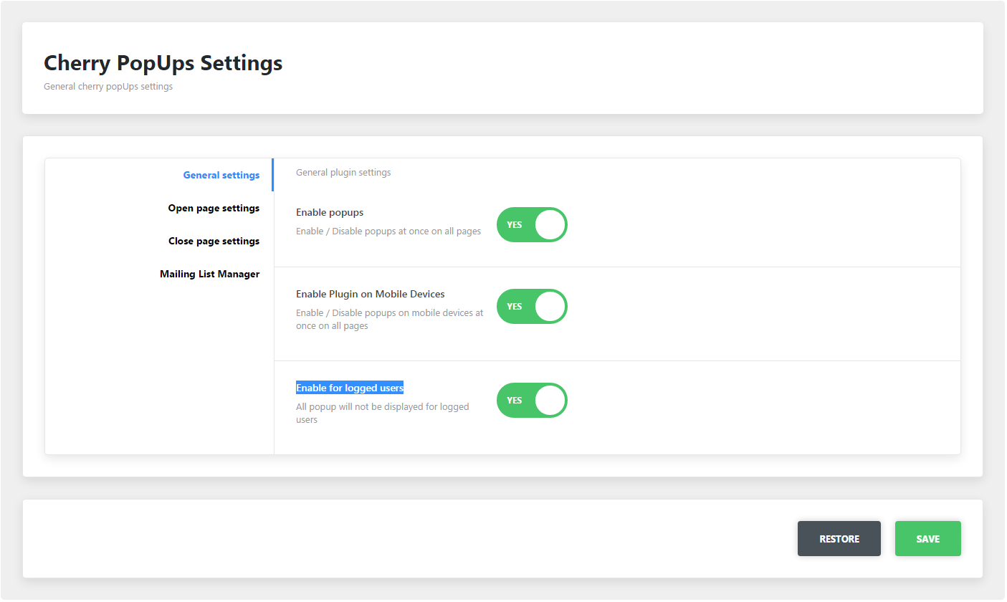Click the YES text on the mobile devices switch
Viewport: 1007px width, 602px height.
[x=515, y=307]
